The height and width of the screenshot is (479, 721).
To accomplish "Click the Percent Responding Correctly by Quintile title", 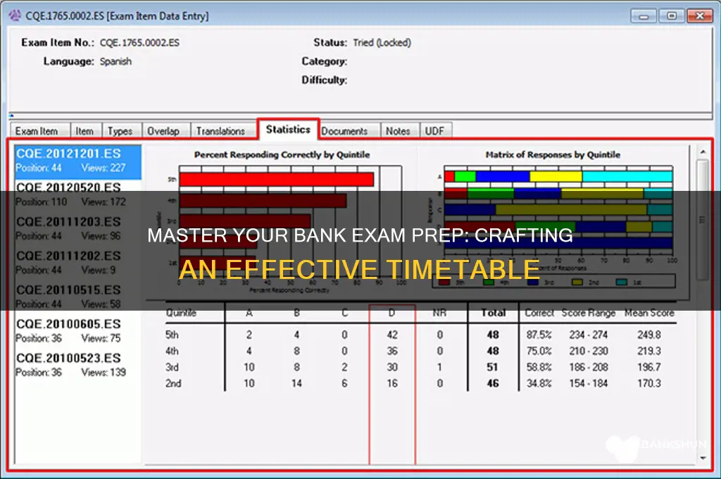I will click(282, 154).
